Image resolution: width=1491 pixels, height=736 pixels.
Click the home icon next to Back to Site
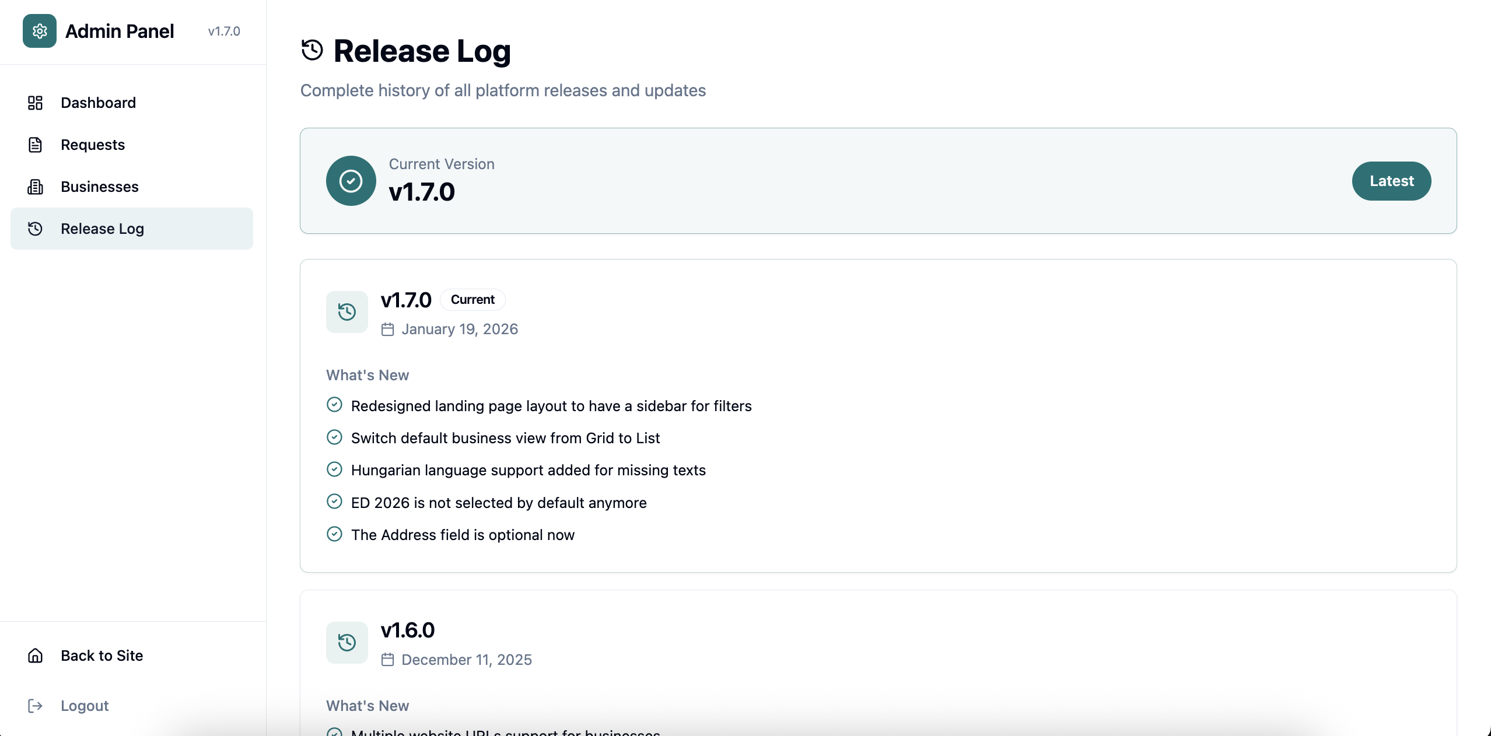[x=35, y=656]
